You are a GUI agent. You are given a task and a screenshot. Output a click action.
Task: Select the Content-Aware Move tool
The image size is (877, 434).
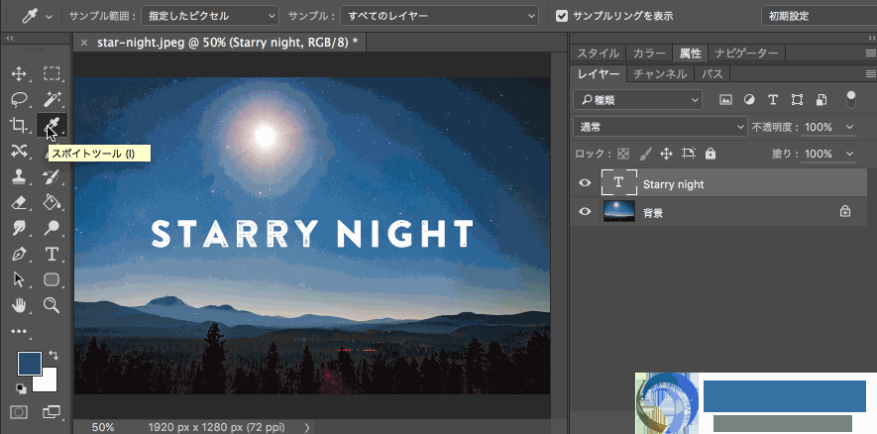(x=19, y=151)
